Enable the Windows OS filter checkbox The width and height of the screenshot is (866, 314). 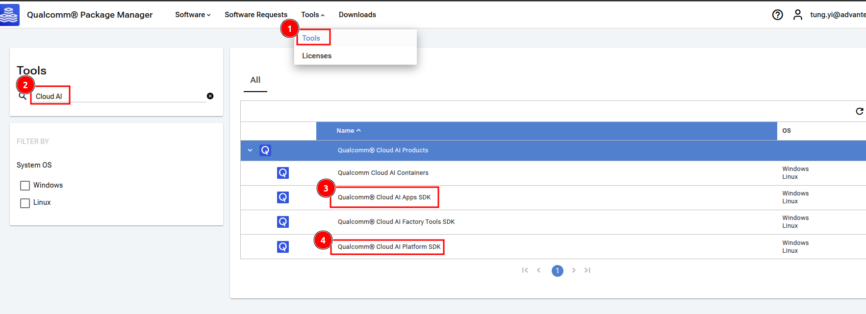pos(25,186)
